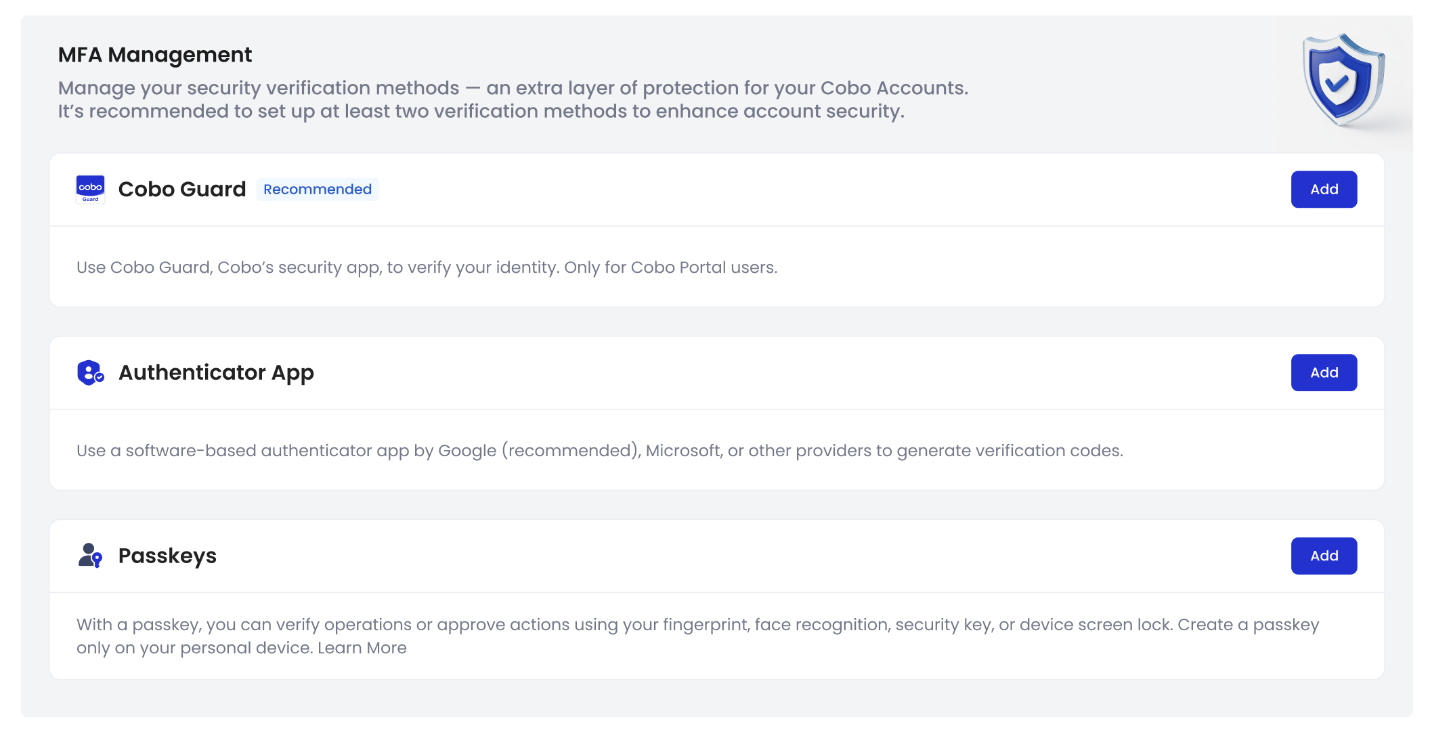Click the MFA Management subtitle text
The image size is (1430, 731).
[513, 88]
